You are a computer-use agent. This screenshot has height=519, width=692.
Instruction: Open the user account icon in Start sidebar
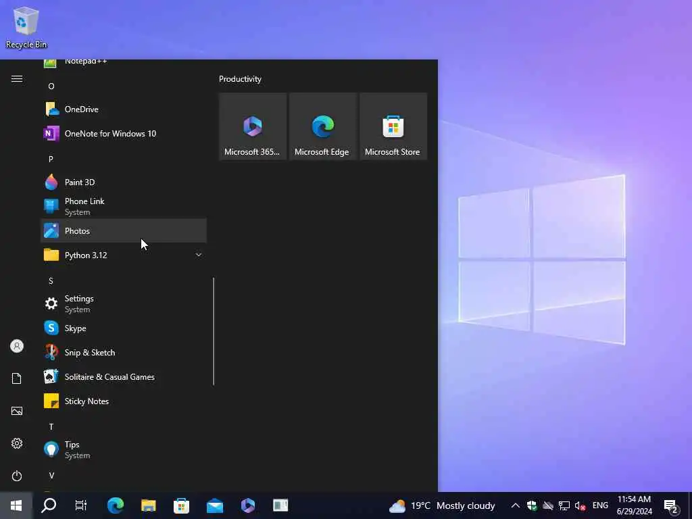tap(17, 346)
